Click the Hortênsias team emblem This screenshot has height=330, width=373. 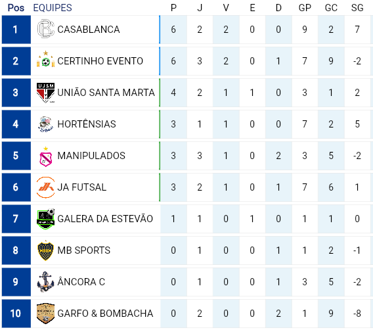[46, 124]
